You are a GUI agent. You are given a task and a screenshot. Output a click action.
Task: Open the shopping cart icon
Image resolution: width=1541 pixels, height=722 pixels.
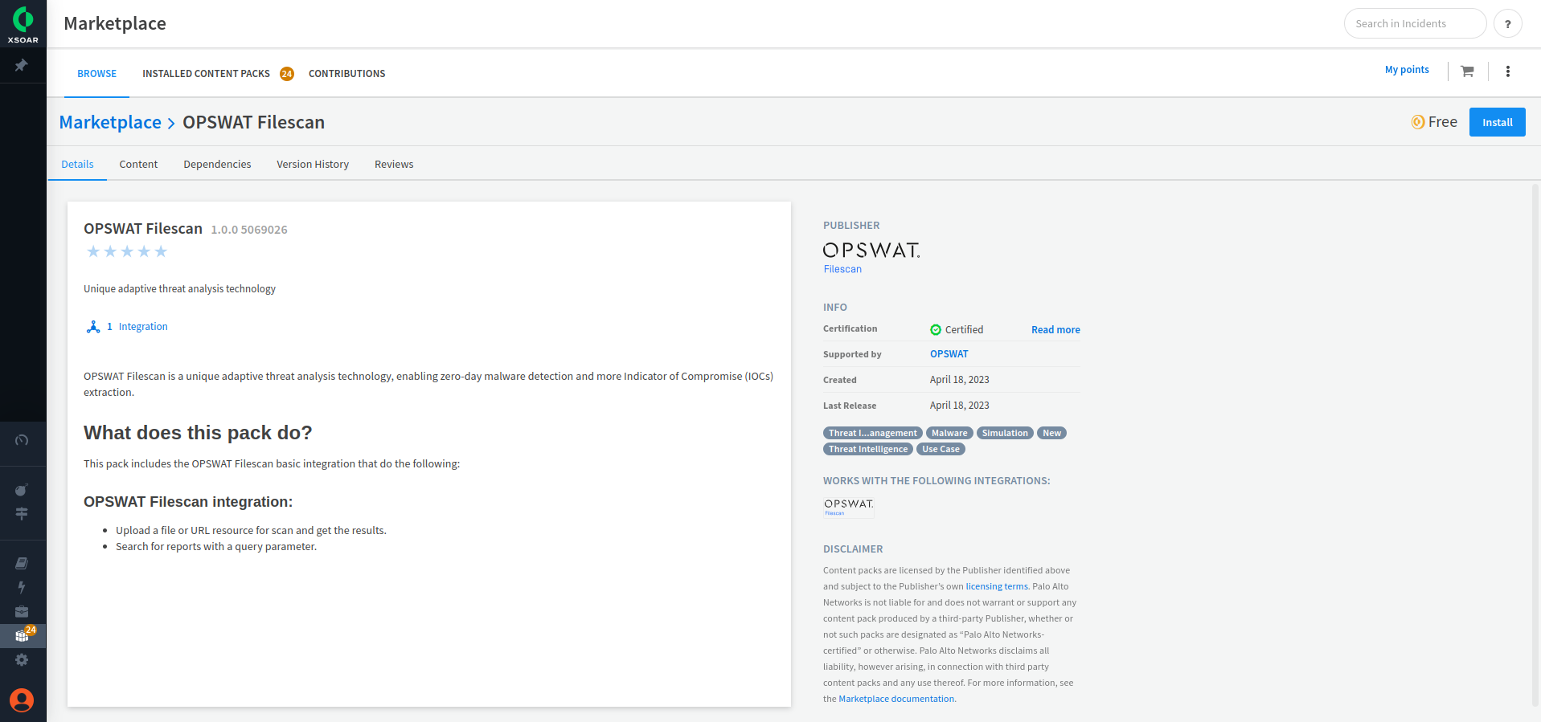tap(1467, 71)
